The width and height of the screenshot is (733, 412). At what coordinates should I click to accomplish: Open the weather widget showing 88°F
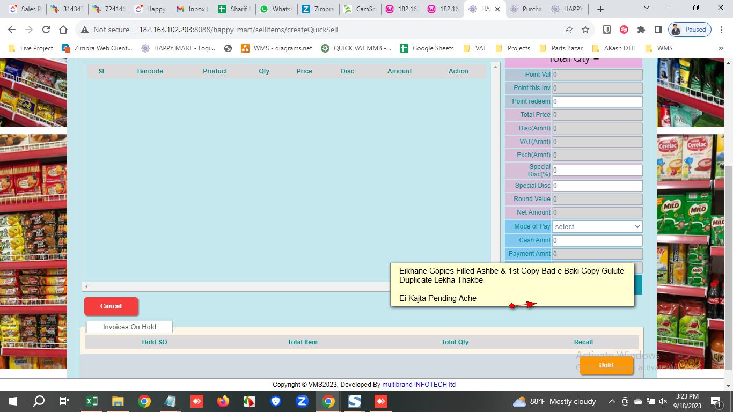554,401
